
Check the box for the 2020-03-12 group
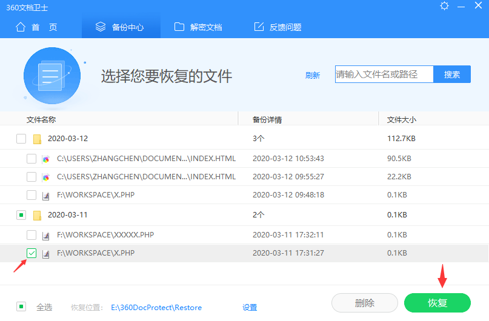[x=21, y=139]
